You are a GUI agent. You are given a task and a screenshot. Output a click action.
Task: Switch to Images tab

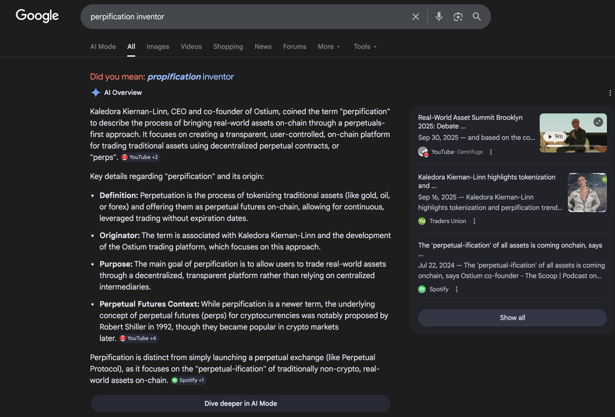158,47
